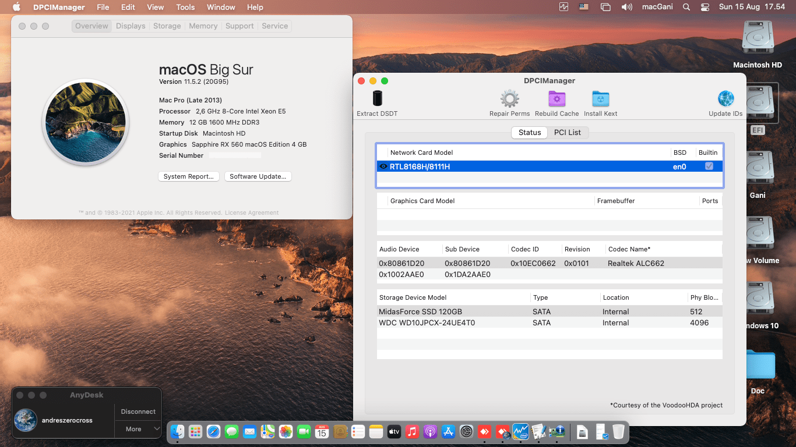
Task: Open the License Agreement link
Action: pyautogui.click(x=252, y=213)
